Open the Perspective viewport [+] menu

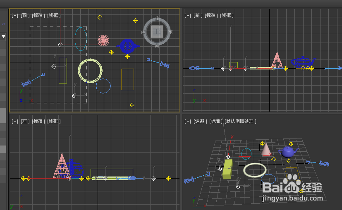click(x=188, y=121)
